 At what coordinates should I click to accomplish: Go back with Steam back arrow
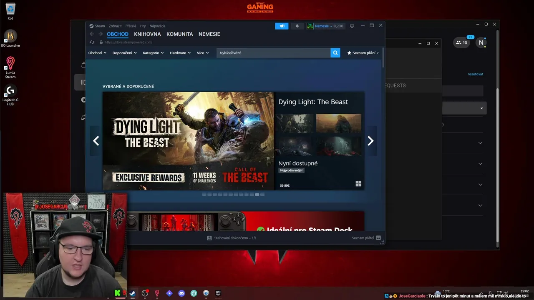coord(92,34)
